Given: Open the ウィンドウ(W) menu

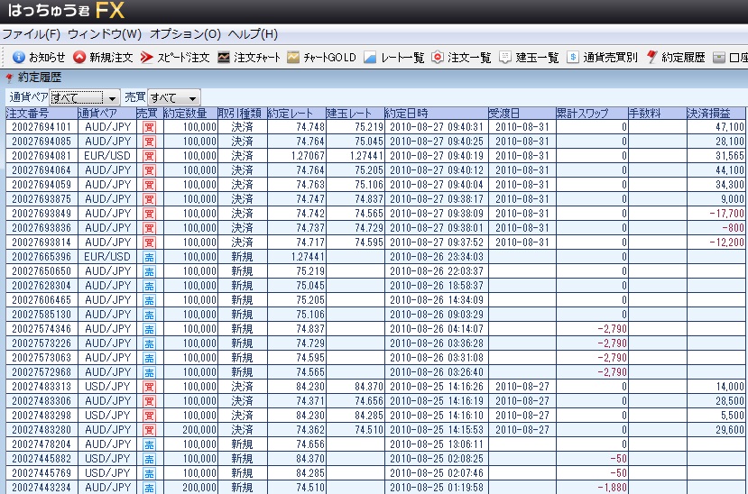Looking at the screenshot, I should (104, 34).
